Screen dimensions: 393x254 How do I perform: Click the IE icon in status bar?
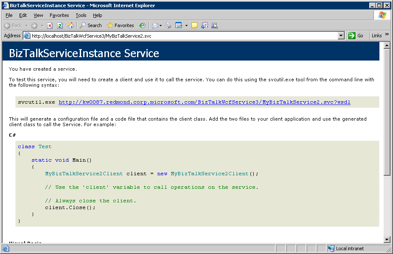(6, 248)
